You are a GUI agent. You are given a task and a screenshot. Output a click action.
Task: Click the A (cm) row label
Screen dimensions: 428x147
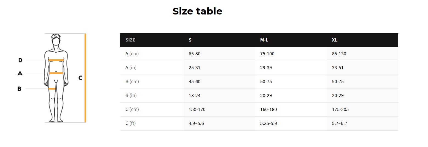pyautogui.click(x=132, y=54)
